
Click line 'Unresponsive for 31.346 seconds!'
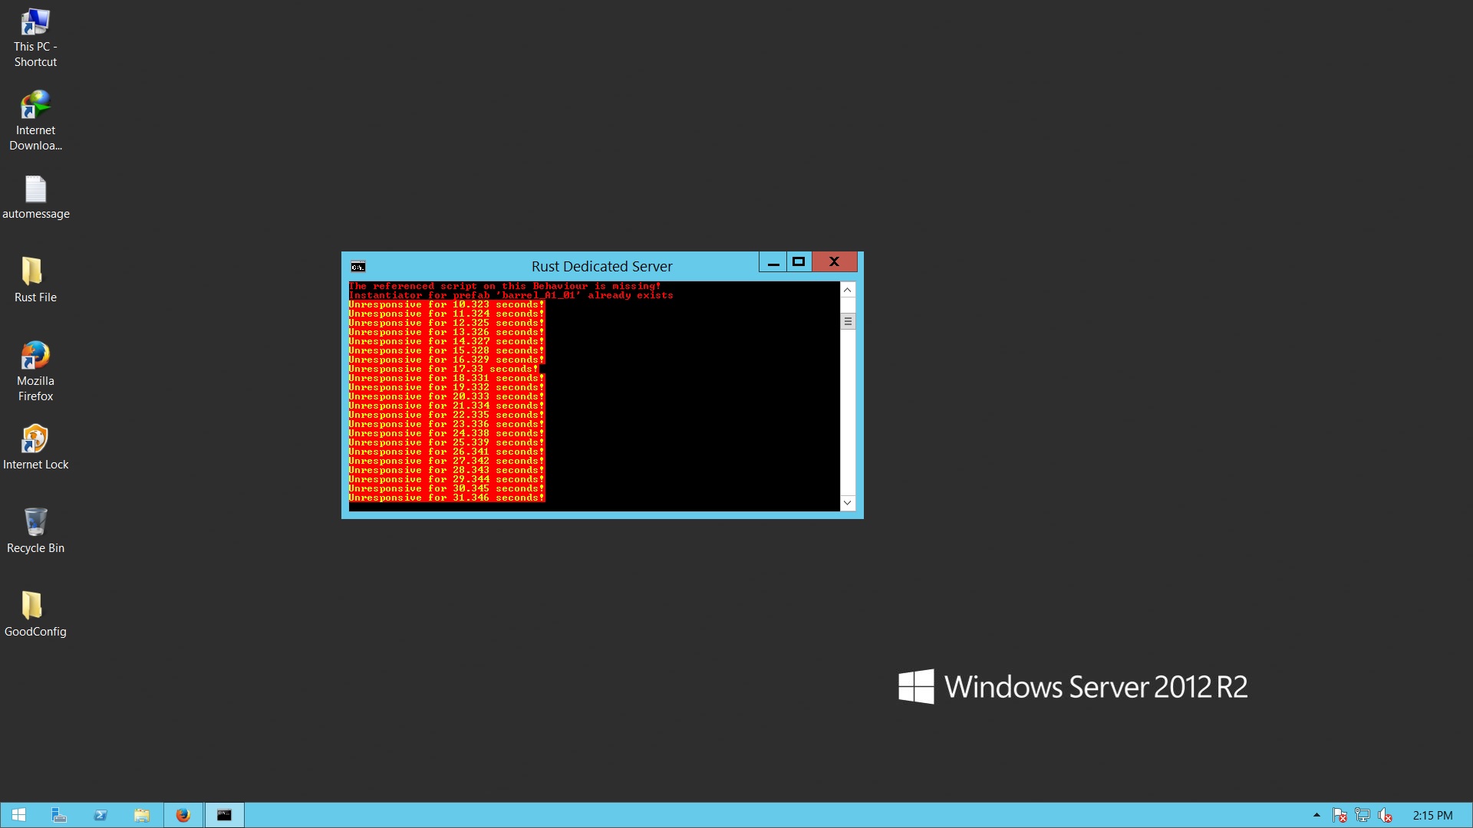pyautogui.click(x=447, y=498)
